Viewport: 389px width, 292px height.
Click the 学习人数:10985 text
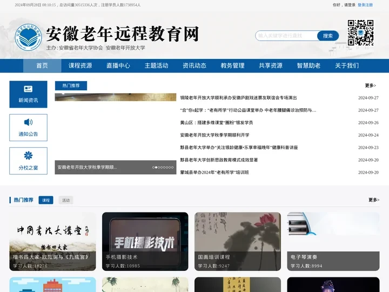tap(123, 266)
